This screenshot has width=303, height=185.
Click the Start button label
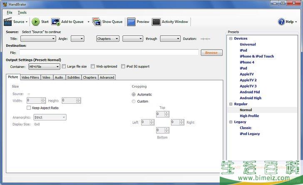[45, 22]
